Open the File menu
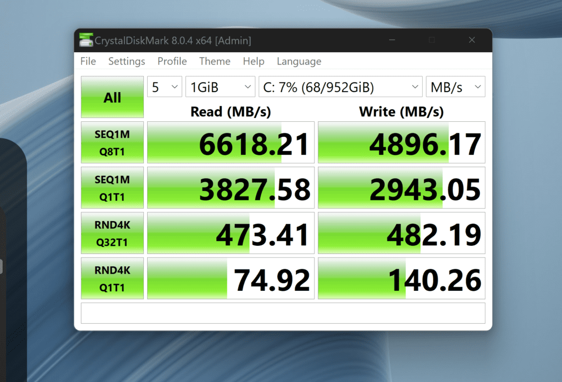Screen dimensions: 562x382 [x=88, y=61]
